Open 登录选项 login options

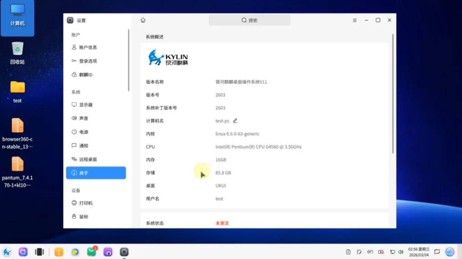tap(96, 61)
